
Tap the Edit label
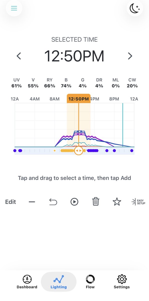(x=11, y=202)
